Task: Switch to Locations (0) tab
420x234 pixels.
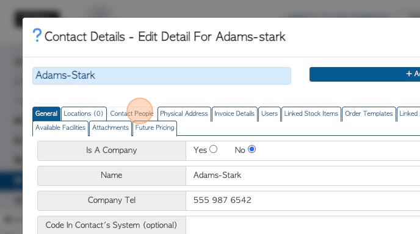Action: (x=84, y=114)
